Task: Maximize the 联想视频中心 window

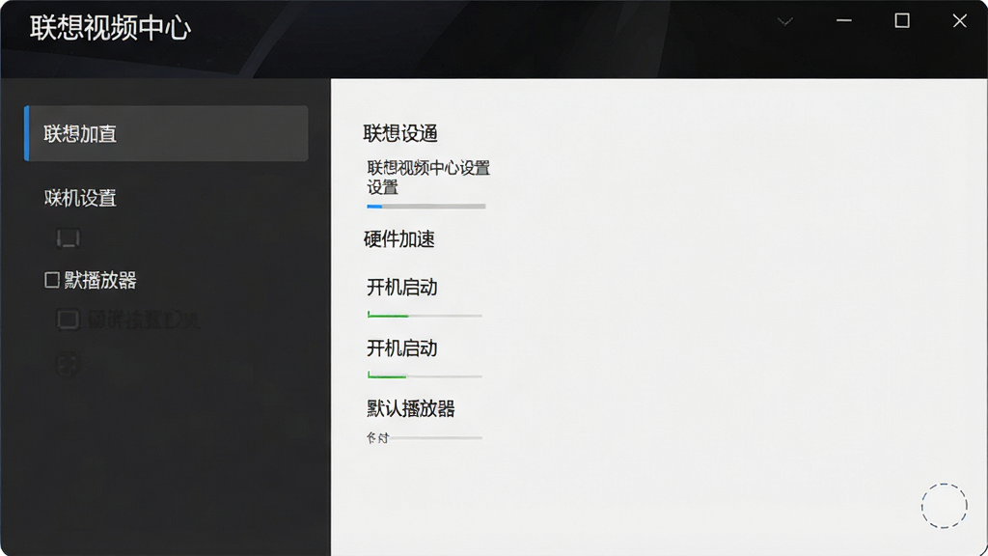Action: pos(902,21)
